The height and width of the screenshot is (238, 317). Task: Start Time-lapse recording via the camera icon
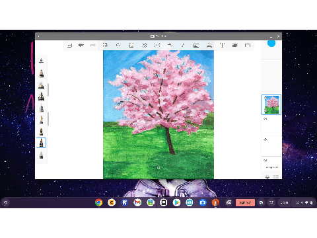pos(235,45)
